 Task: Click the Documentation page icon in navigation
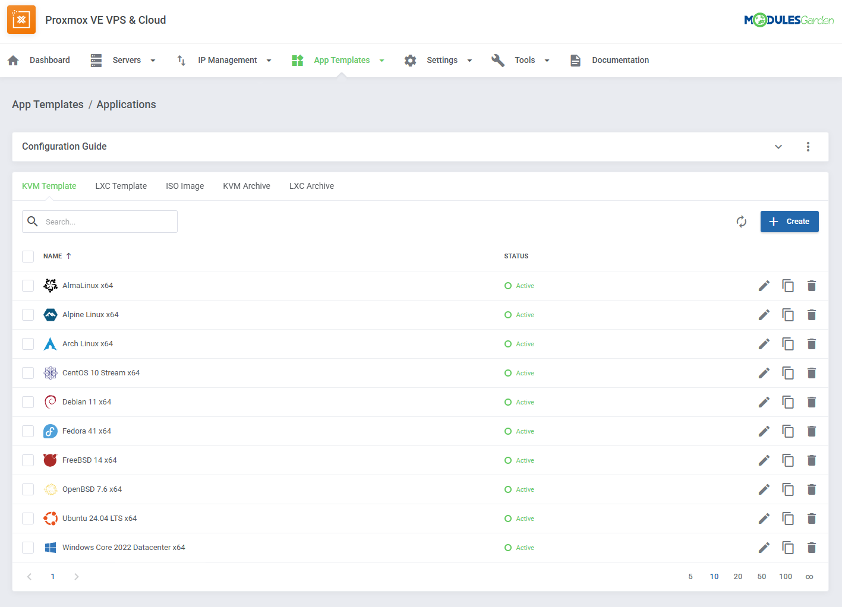pyautogui.click(x=575, y=59)
